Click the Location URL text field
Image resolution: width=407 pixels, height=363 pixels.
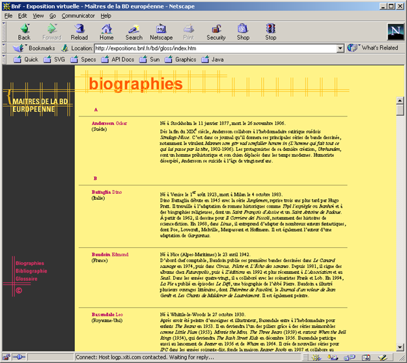click(215, 48)
